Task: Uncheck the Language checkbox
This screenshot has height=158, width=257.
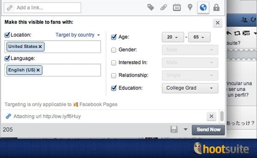Action: click(7, 58)
